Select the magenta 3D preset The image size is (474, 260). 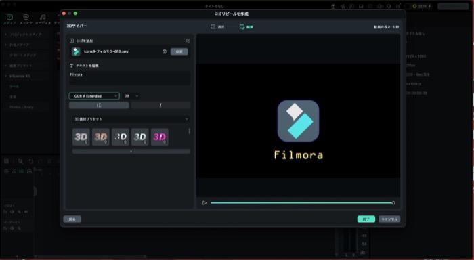(x=160, y=137)
